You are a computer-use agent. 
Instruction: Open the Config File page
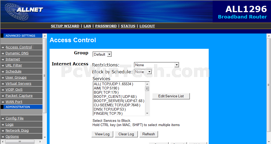tap(15, 118)
